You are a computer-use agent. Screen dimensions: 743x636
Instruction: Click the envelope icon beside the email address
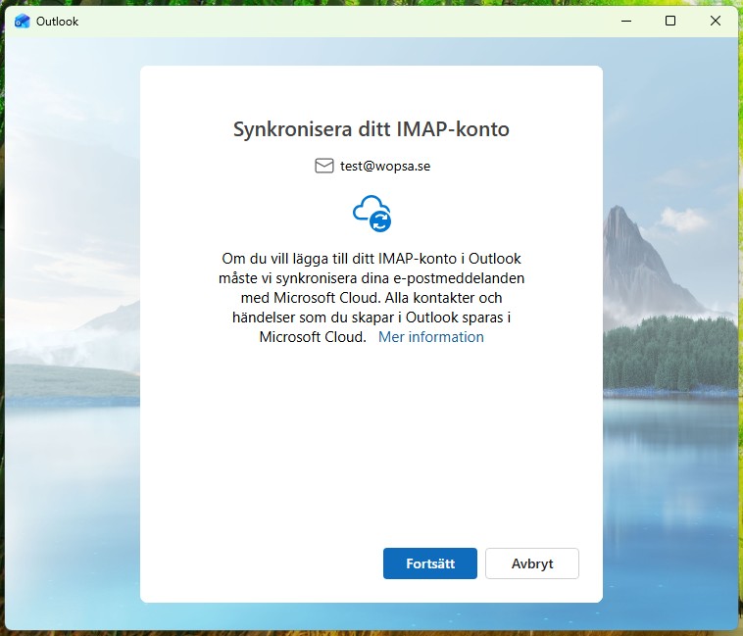point(324,166)
